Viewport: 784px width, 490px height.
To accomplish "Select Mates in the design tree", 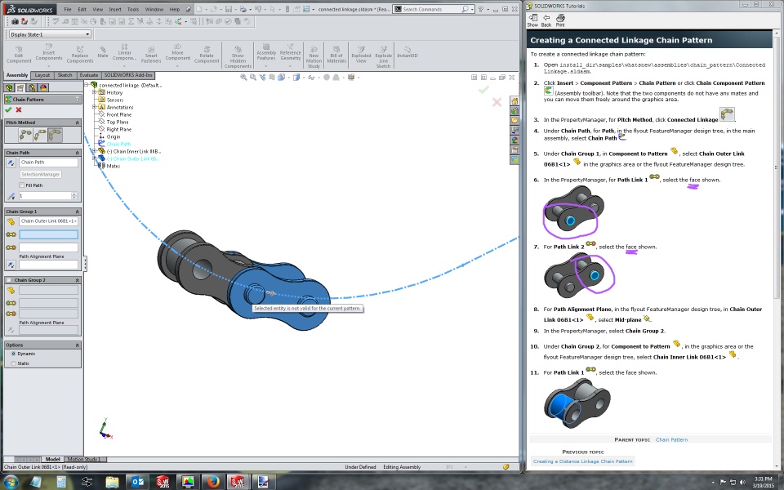I will point(114,166).
